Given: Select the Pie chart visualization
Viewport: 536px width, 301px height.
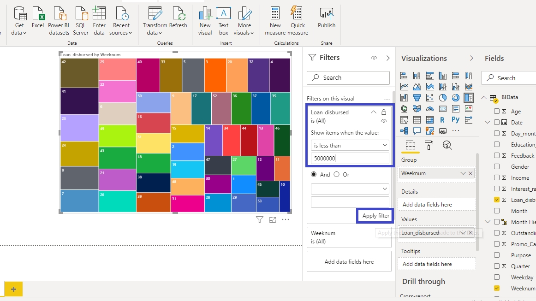Looking at the screenshot, I should click(443, 98).
